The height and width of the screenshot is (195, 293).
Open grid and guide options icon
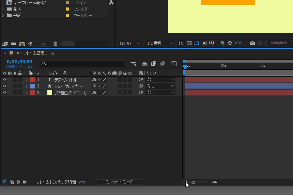212,43
